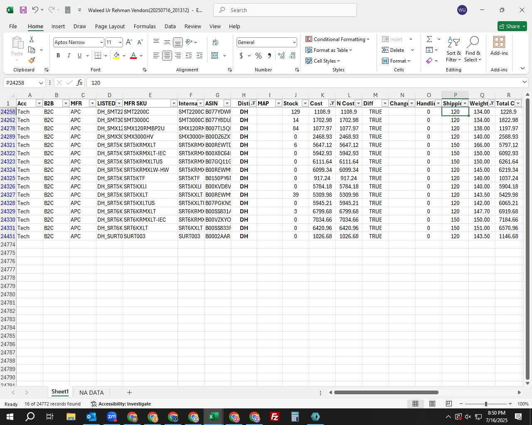Click the AutoSum sigma icon
Viewport: 532px width, 425px height.
(x=429, y=39)
